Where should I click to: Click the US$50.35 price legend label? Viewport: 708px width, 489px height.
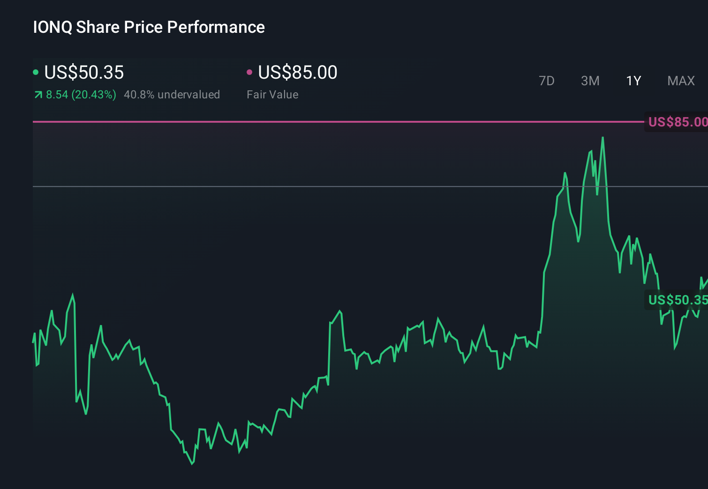[x=83, y=73]
